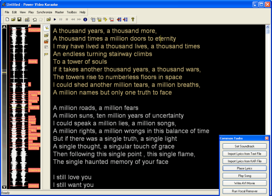This screenshot has height=196, width=272.
Task: Open the Synchronize menu
Action: point(44,12)
